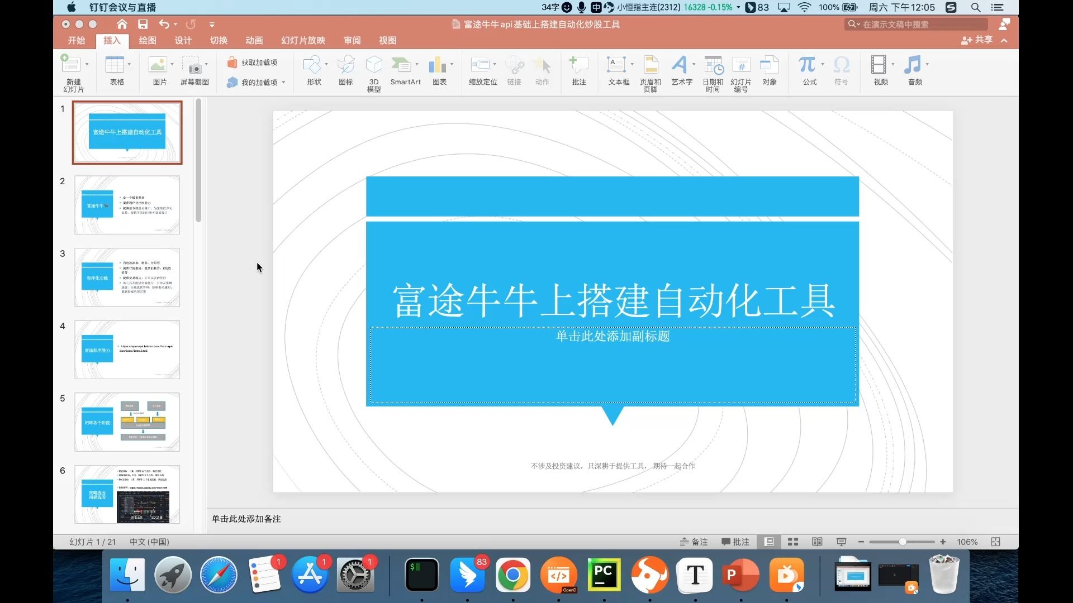Insert a table using 表格 icon
The height and width of the screenshot is (603, 1073).
pos(115,65)
